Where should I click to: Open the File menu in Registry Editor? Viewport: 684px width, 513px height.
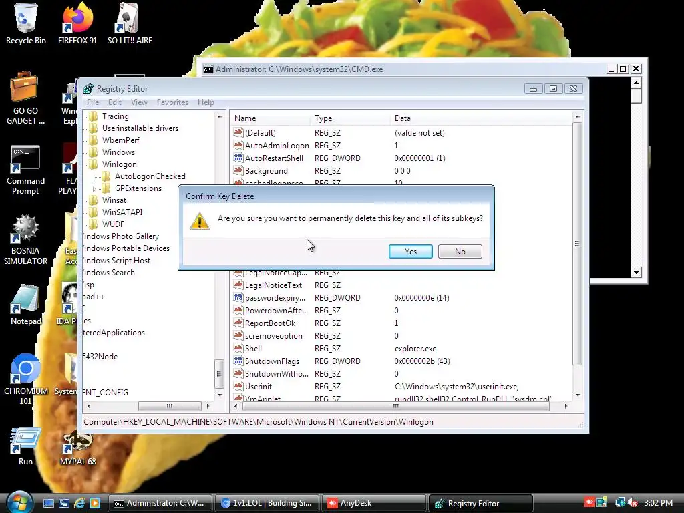pos(93,102)
